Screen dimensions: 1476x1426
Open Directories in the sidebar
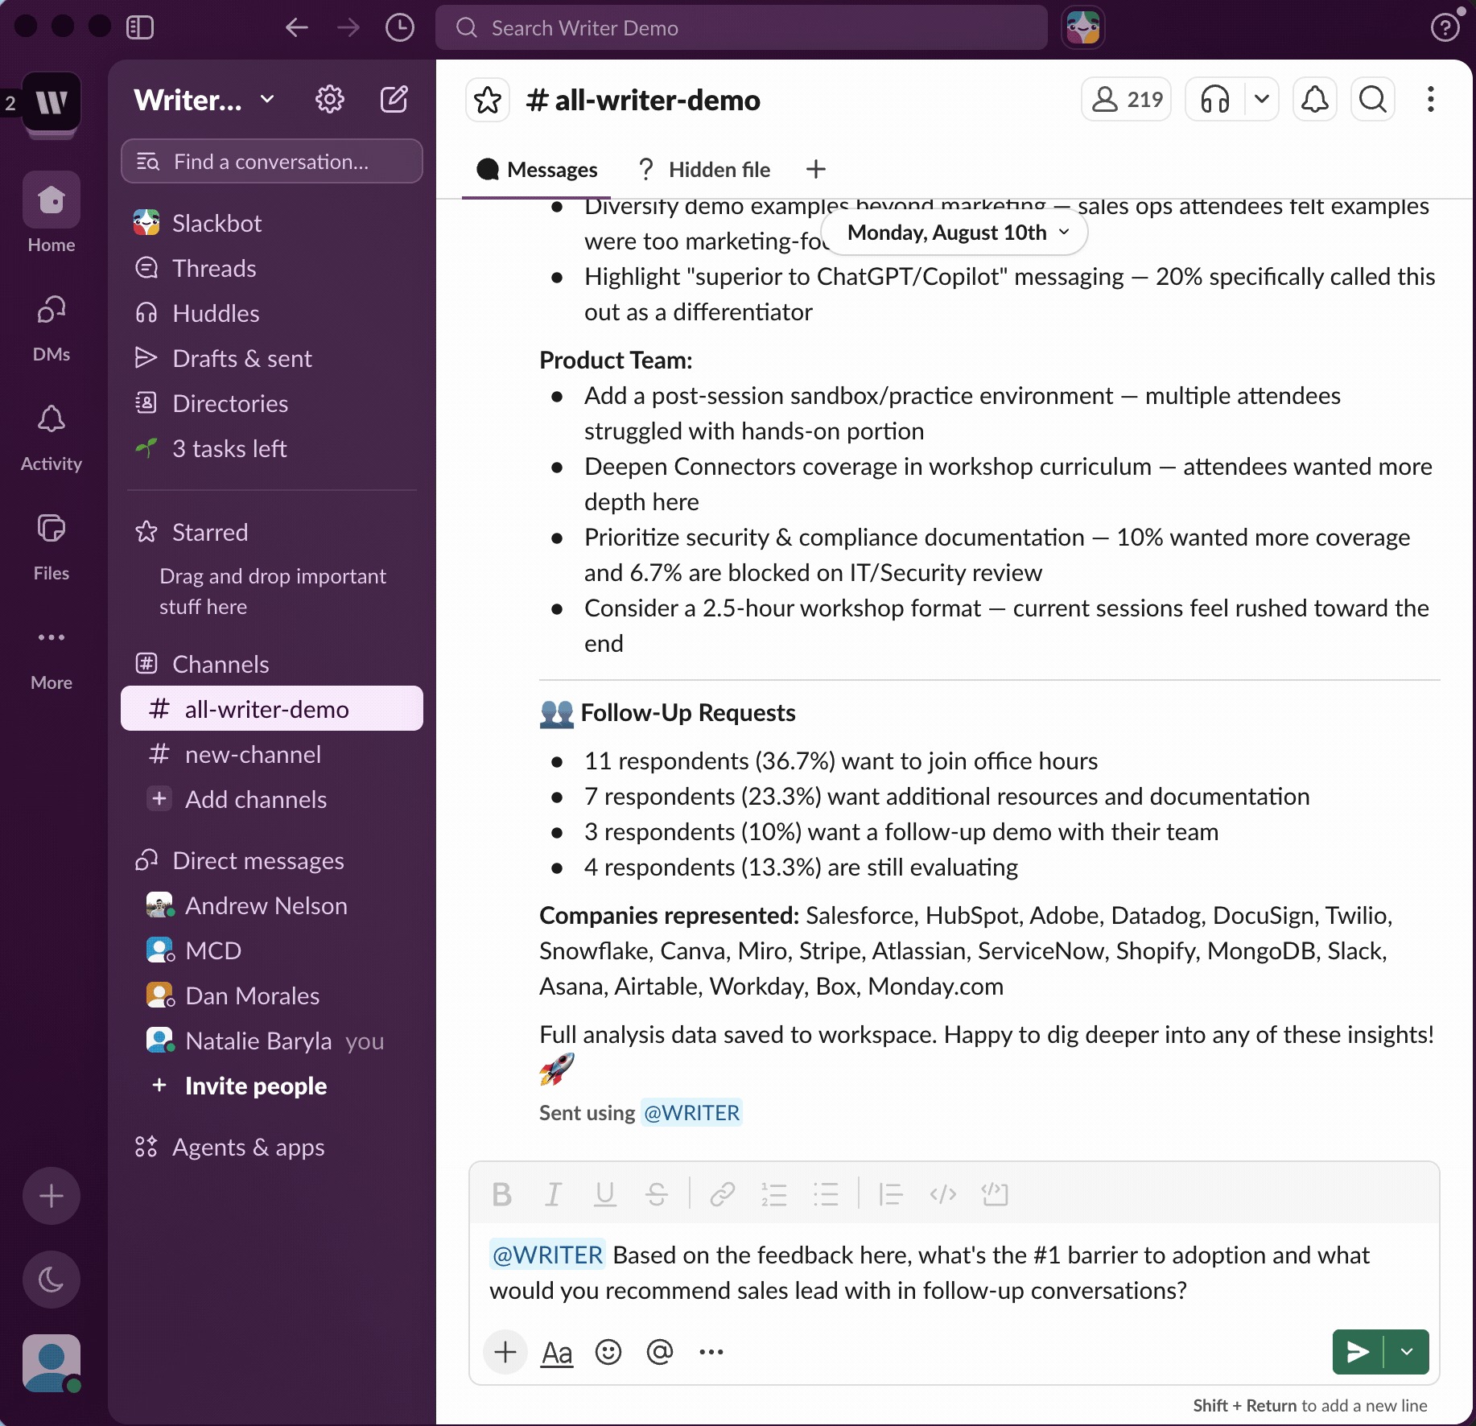coord(272,403)
